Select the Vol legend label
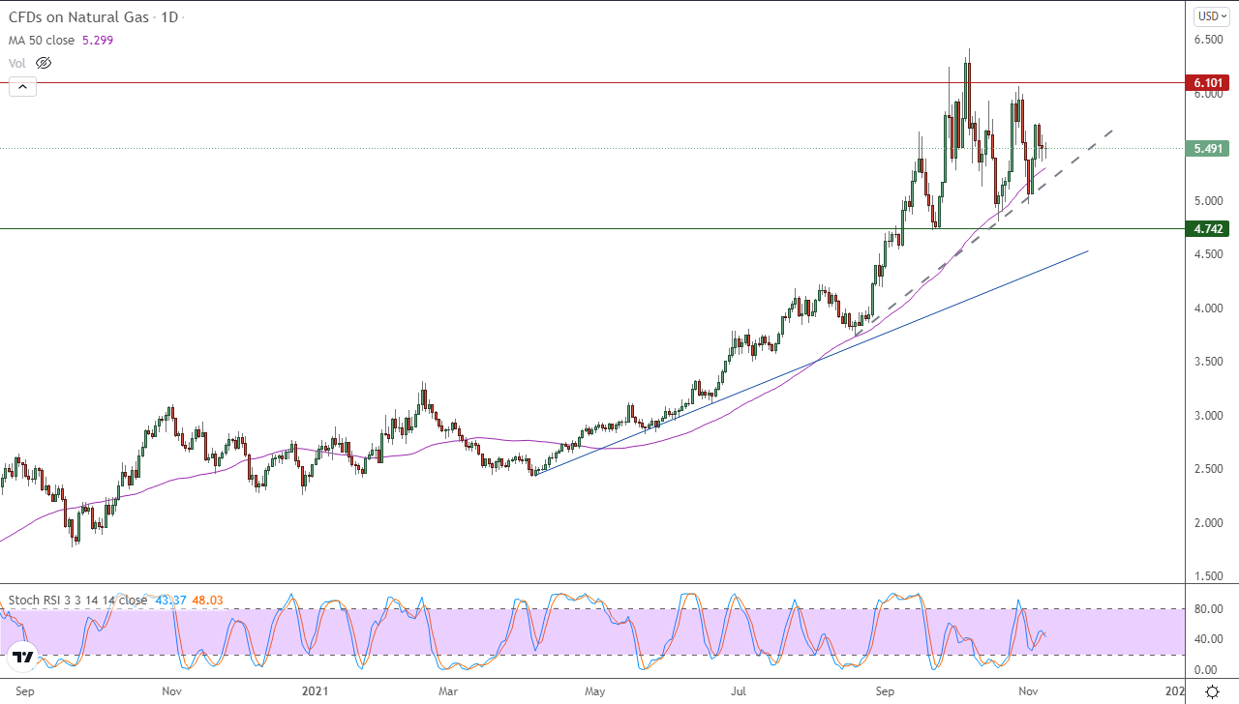This screenshot has width=1239, height=704. (x=17, y=63)
